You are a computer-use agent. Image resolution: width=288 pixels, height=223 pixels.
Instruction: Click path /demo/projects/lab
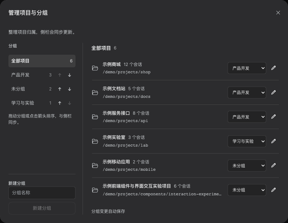click(x=125, y=146)
